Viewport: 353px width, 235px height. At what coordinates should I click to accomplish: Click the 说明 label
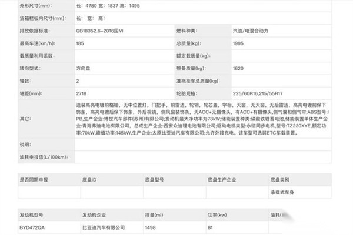point(25,145)
